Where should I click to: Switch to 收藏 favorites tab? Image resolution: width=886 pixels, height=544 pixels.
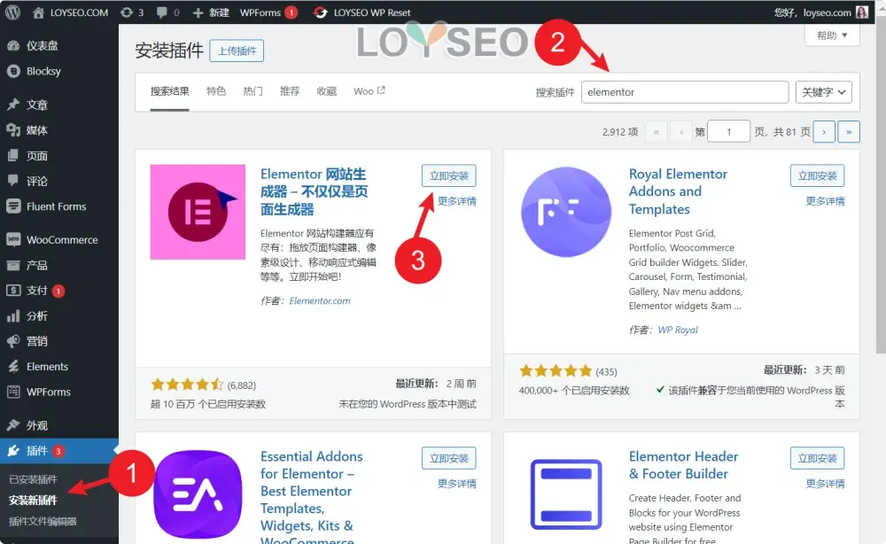point(327,91)
